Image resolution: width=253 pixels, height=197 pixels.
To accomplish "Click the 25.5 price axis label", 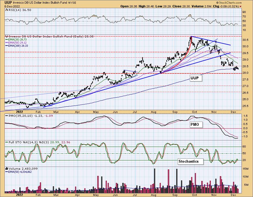I will (x=245, y=106).
